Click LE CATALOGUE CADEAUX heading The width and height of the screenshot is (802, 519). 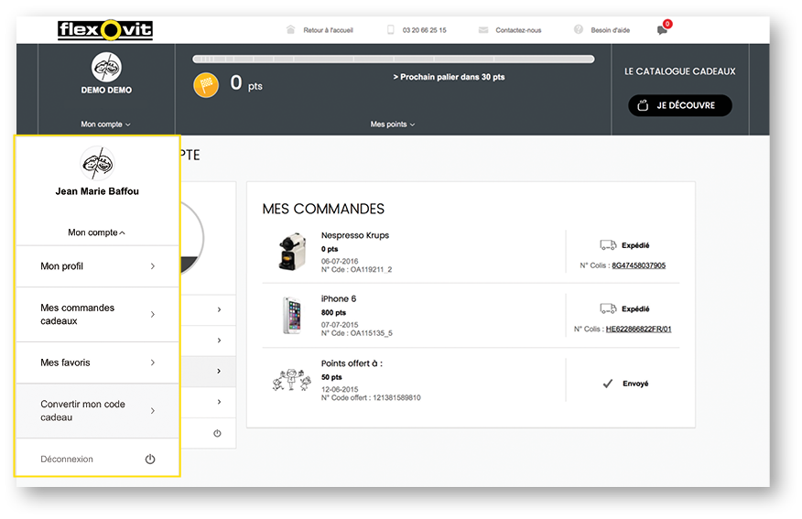tap(679, 71)
